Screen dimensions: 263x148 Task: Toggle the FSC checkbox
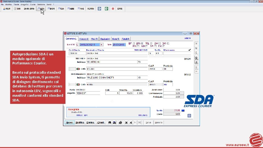pos(164,46)
